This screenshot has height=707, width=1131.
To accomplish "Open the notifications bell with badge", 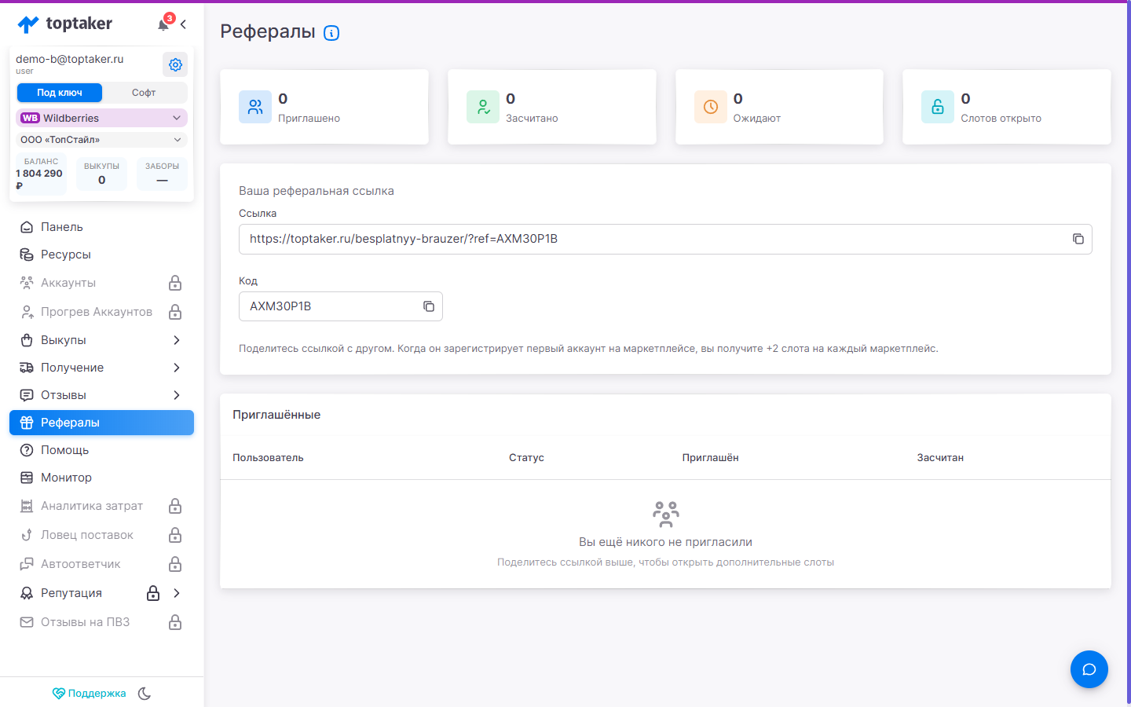I will coord(163,24).
